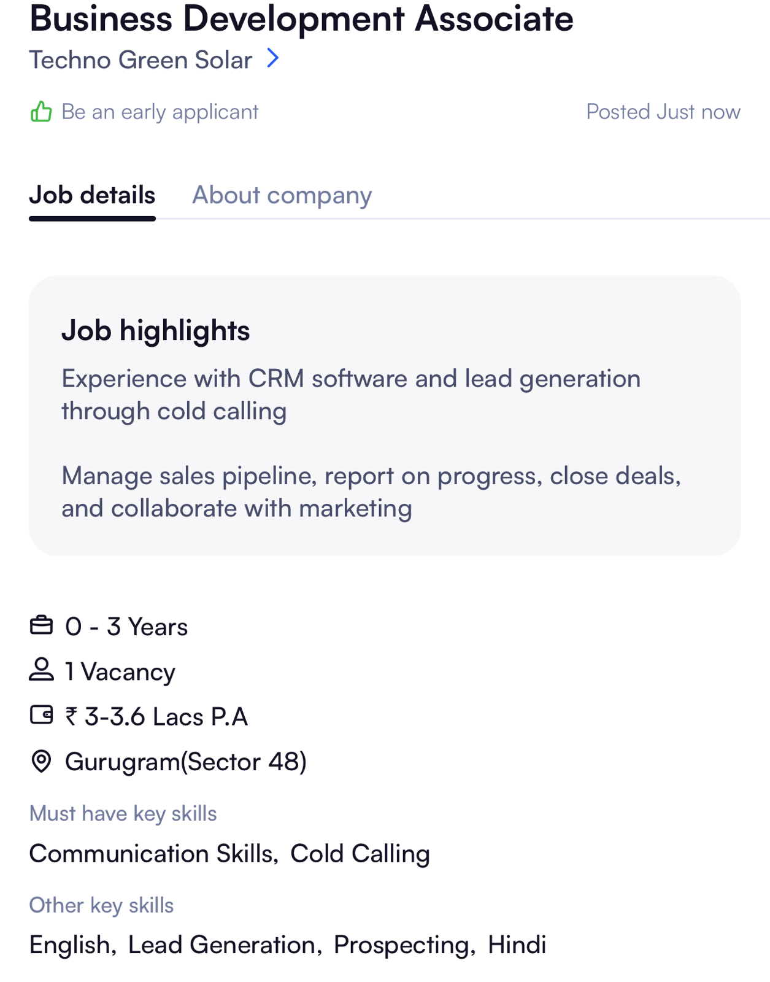Screen dimensions: 770x982
Task: Click the Business Development Associate title
Action: click(x=301, y=18)
